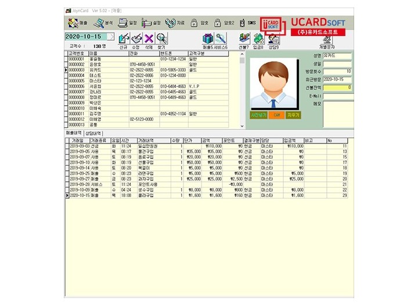
Task: Click the E-Mail input field
Action: click(337, 95)
